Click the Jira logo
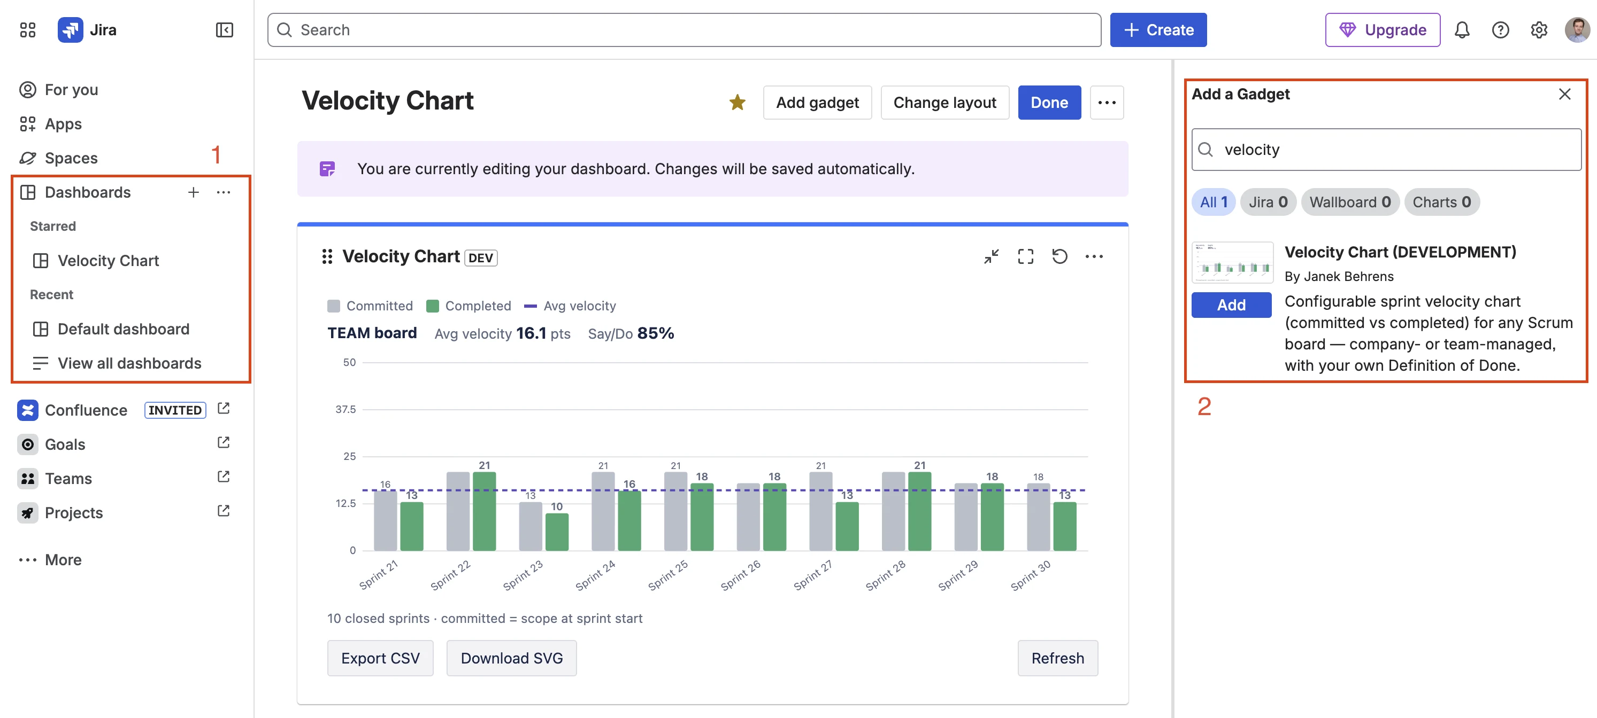Viewport: 1597px width, 718px height. (x=70, y=30)
